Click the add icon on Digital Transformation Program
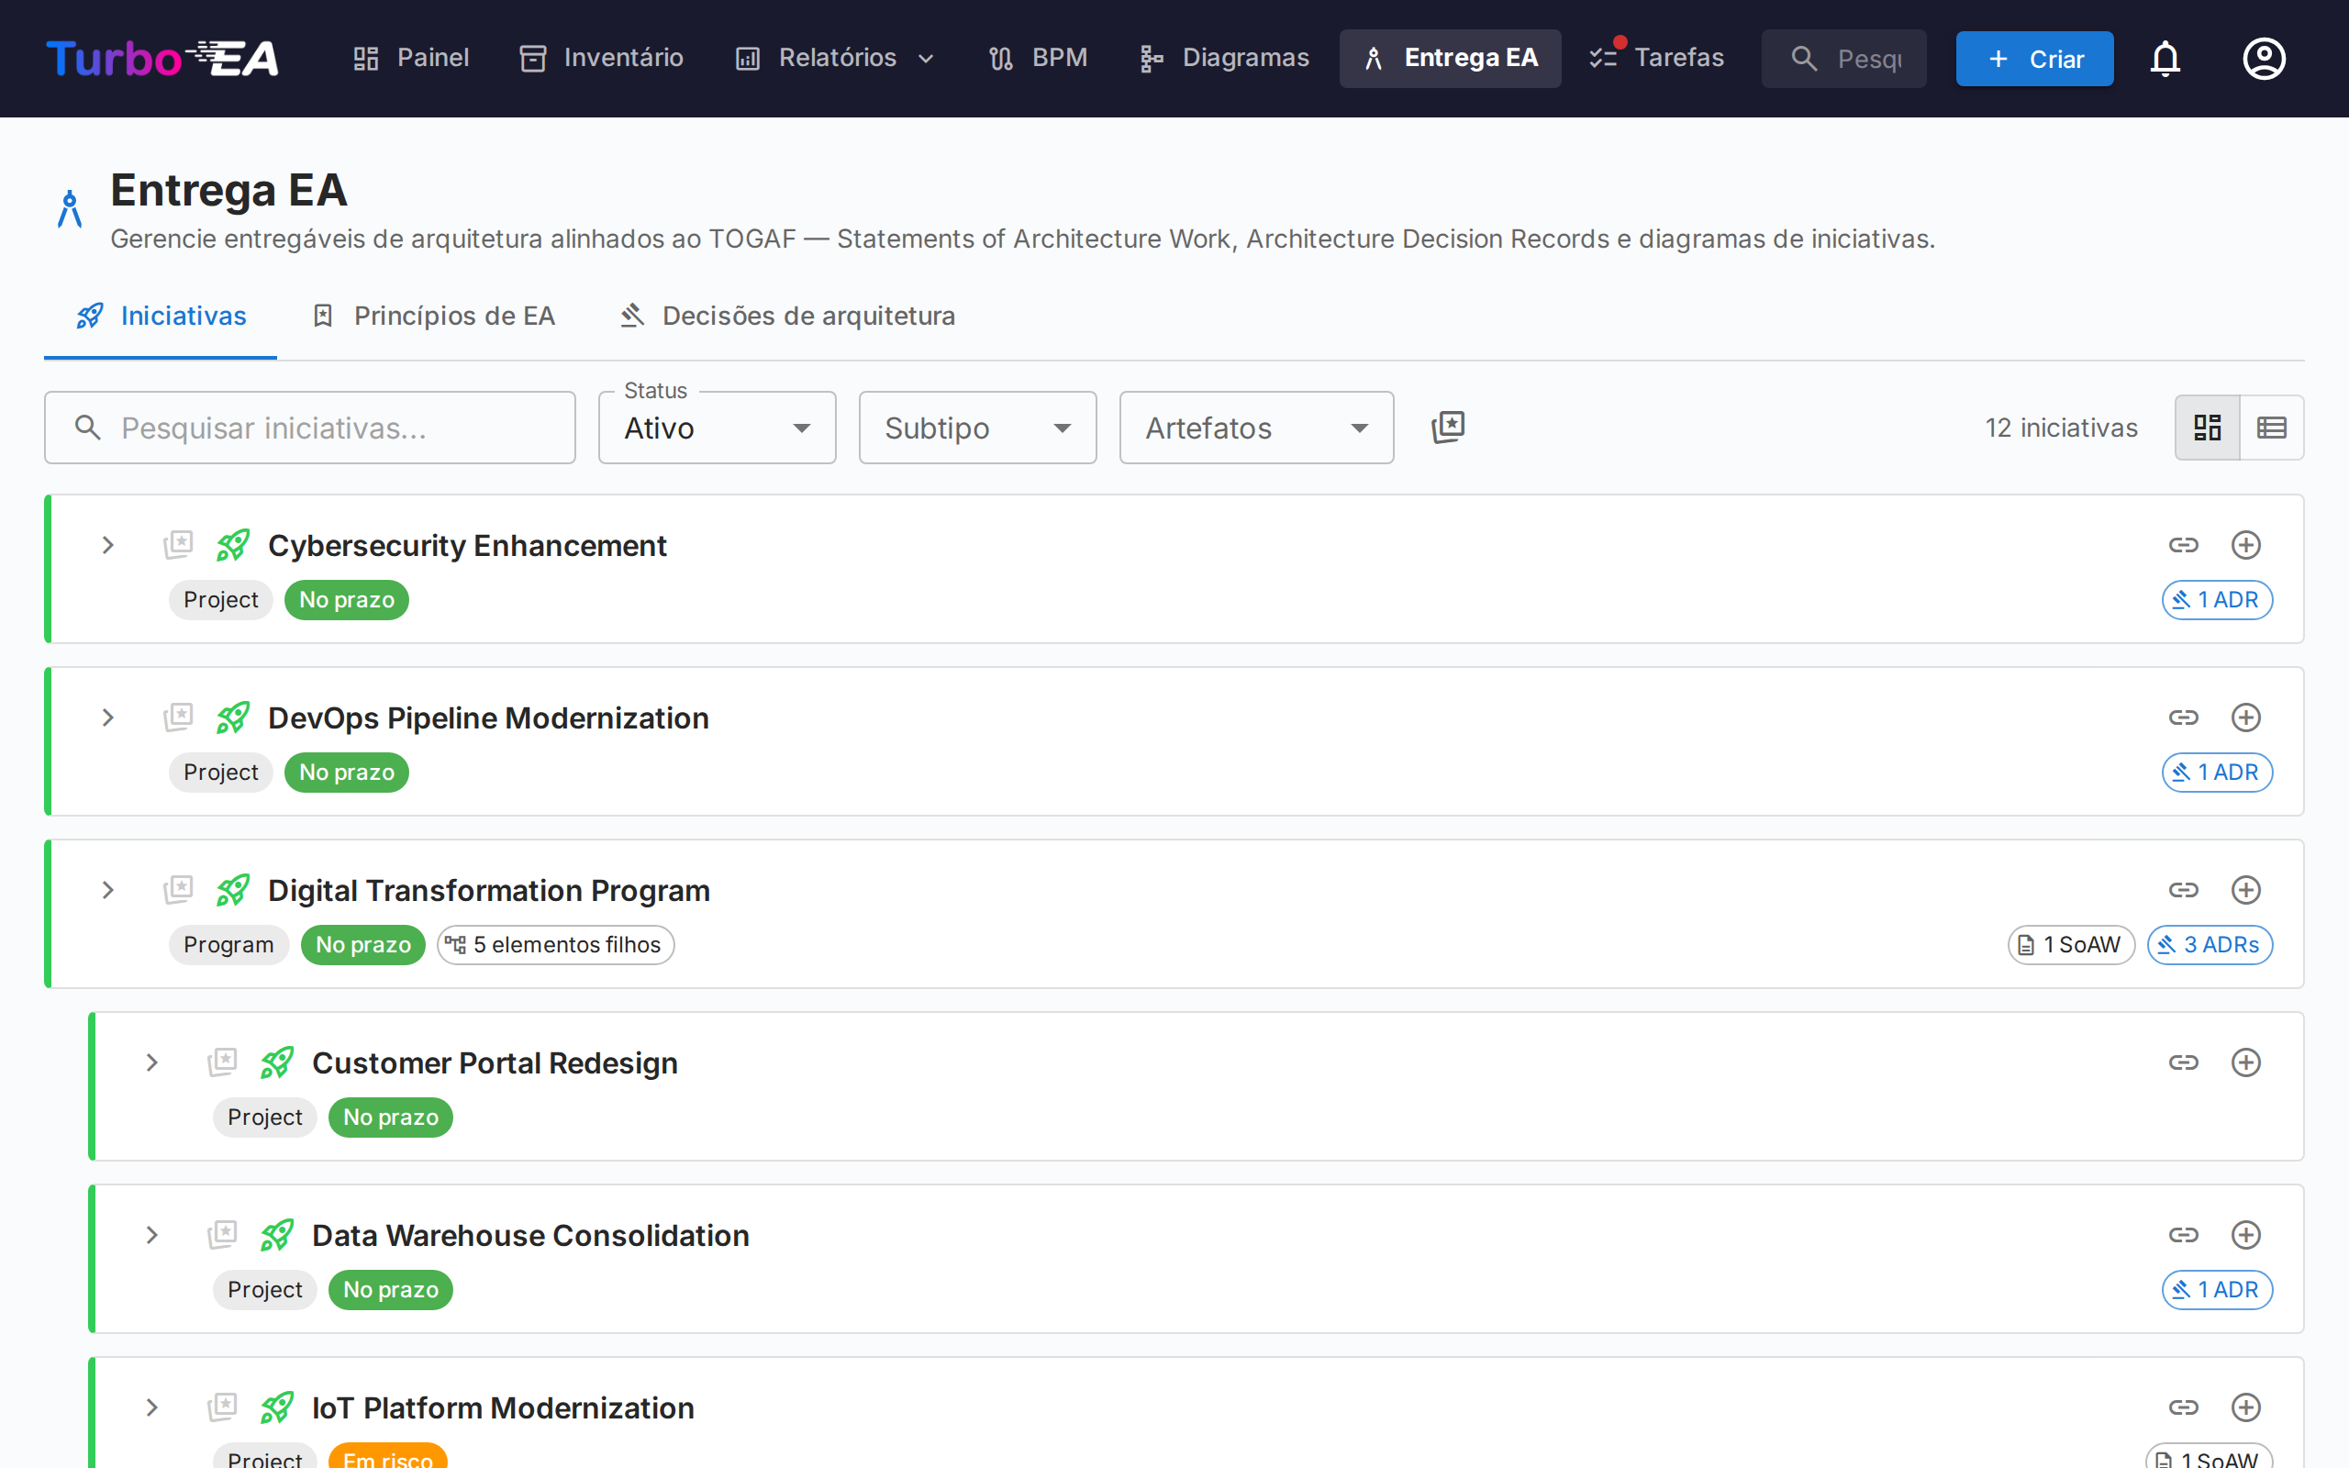2349x1468 pixels. (2245, 890)
